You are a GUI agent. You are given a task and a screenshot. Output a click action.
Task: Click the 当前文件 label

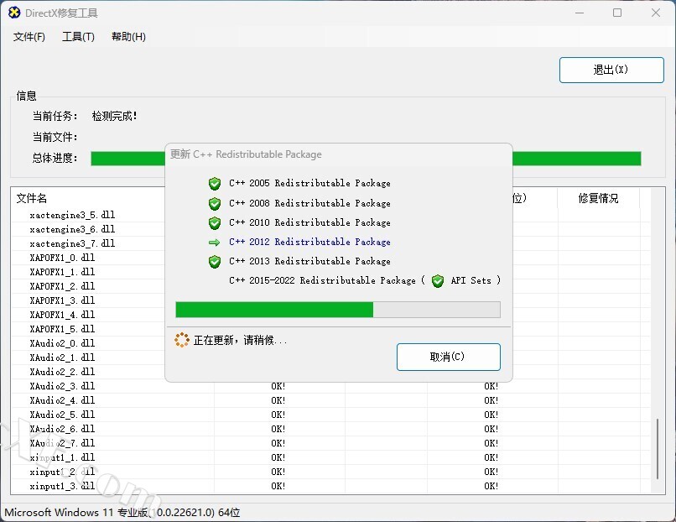pyautogui.click(x=55, y=137)
